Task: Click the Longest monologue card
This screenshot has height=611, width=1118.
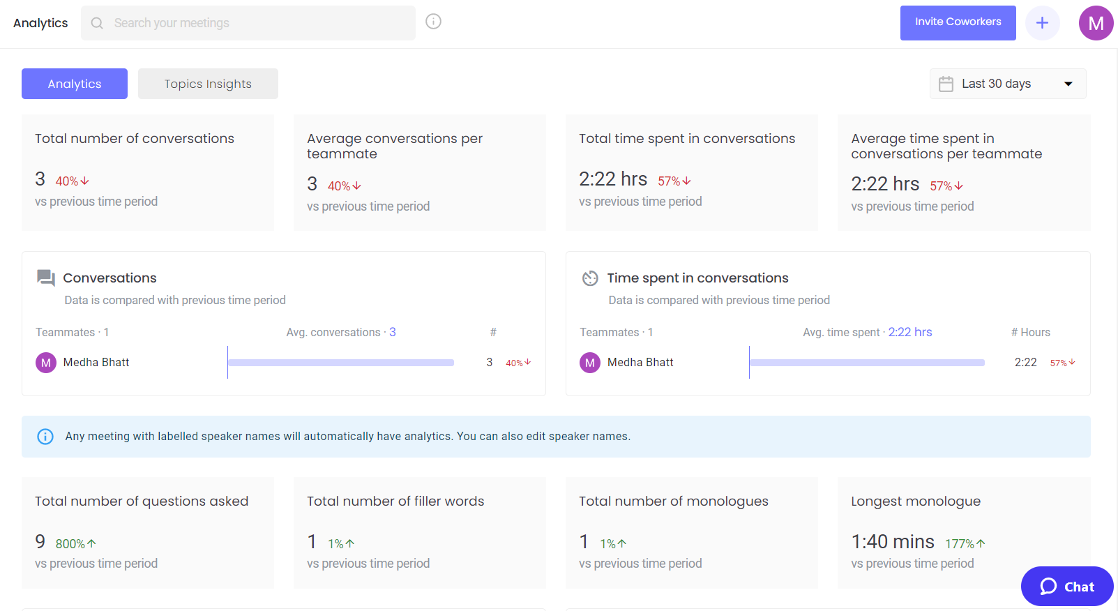Action: pyautogui.click(x=964, y=533)
